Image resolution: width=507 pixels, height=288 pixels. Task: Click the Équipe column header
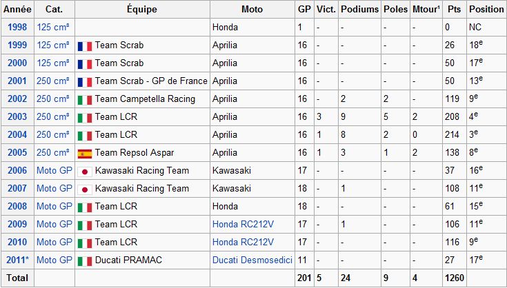click(x=142, y=10)
